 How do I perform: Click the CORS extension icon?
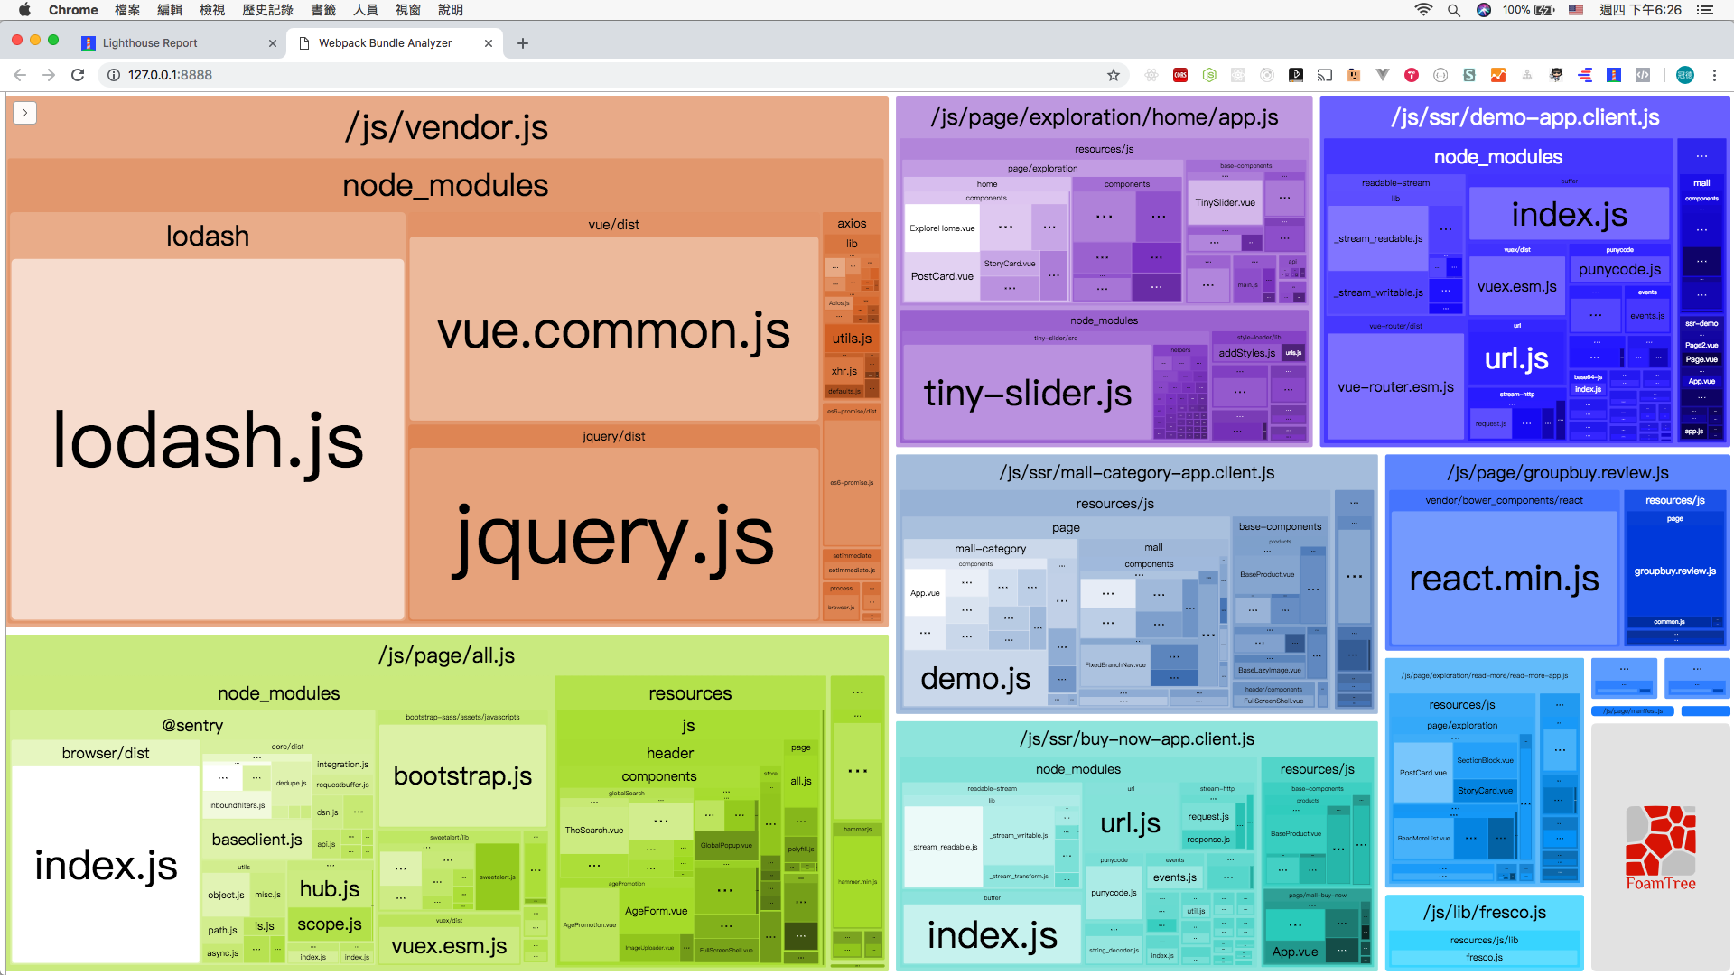(x=1180, y=75)
